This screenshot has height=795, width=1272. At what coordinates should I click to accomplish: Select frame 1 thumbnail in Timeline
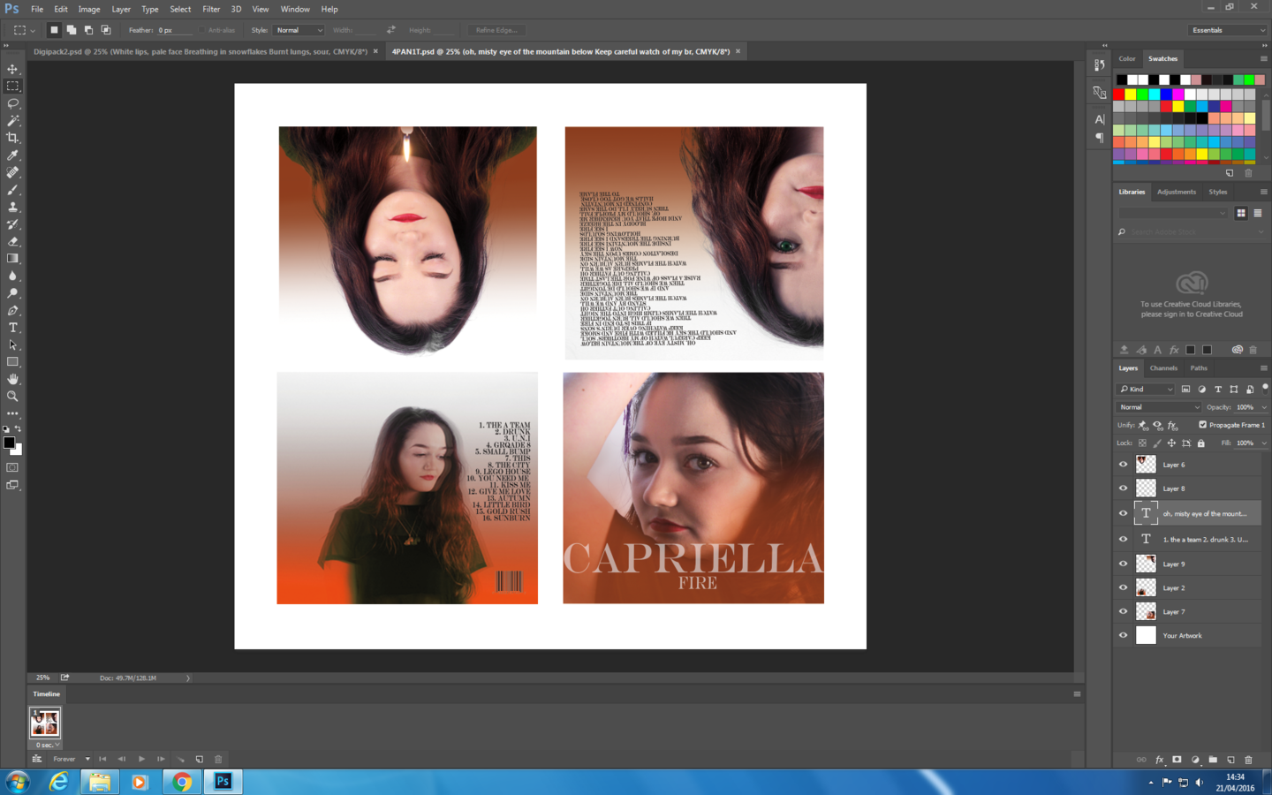pos(44,723)
